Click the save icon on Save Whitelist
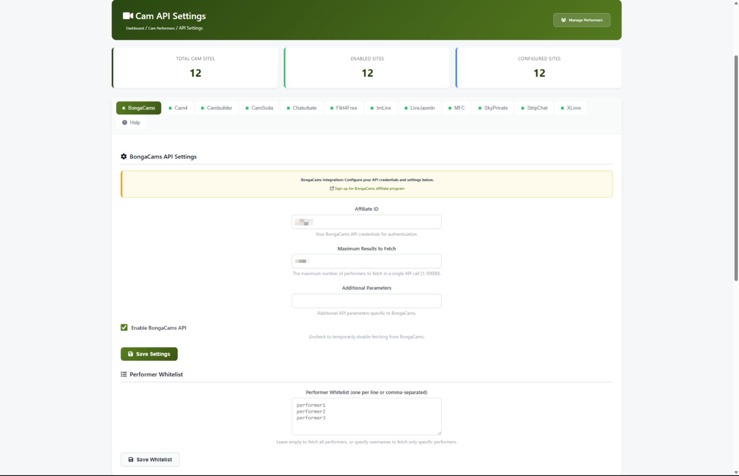 [131, 460]
